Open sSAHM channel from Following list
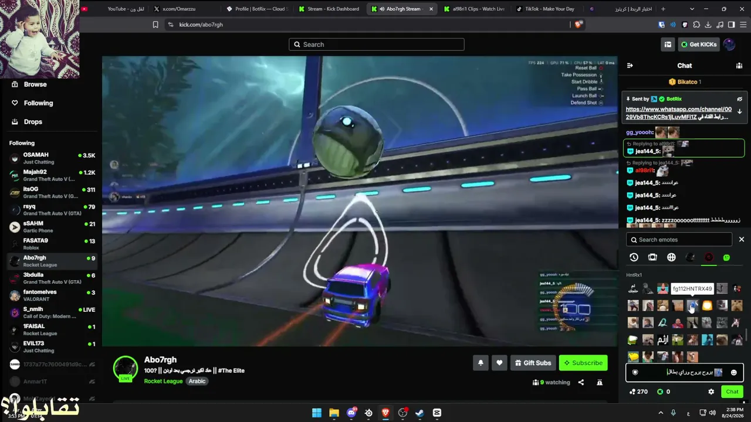751x422 pixels. coord(52,227)
